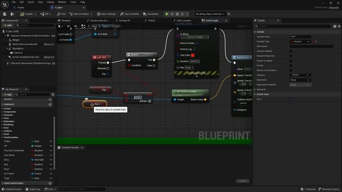Click the 1 Unsaved indicator
Viewport: 342px width, 192px height.
308,189
